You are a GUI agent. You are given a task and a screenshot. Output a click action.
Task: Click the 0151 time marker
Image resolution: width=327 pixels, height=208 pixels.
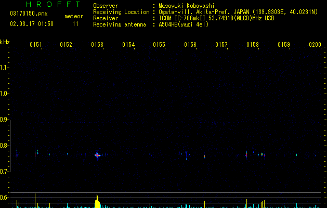36,45
